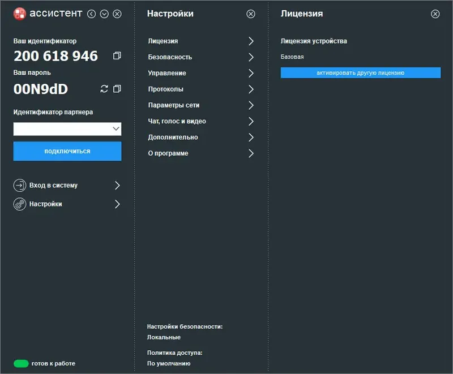Click the green готов к работе indicator
Screen dimensions: 453x374
click(x=21, y=363)
